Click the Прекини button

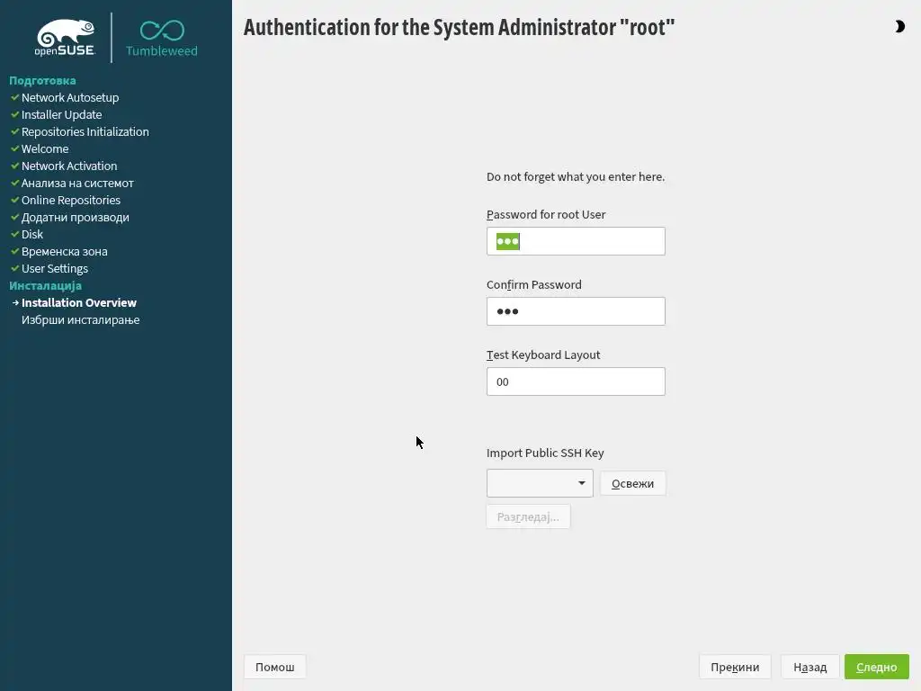tap(735, 667)
